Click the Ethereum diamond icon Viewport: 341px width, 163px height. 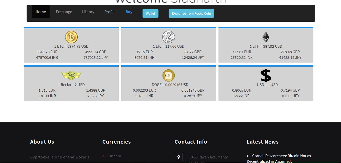[266, 37]
